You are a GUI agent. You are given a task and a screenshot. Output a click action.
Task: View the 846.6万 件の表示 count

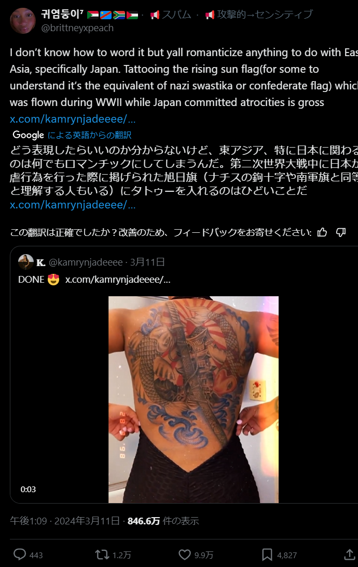[x=163, y=521]
